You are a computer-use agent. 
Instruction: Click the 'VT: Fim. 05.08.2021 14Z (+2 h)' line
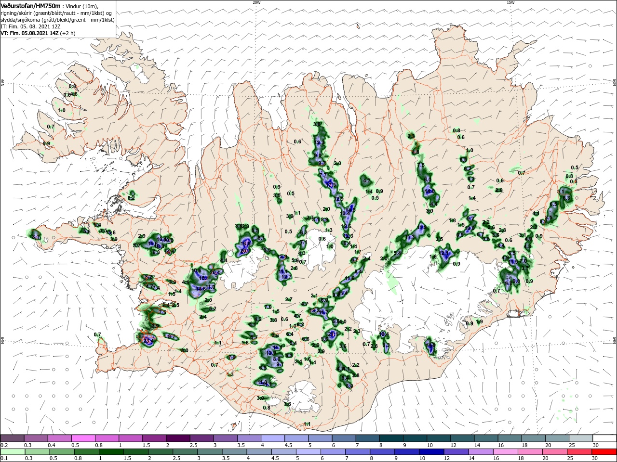[38, 33]
